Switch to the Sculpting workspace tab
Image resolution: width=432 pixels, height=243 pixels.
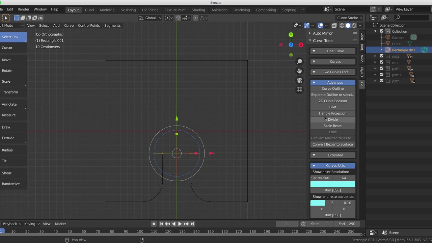click(x=128, y=10)
